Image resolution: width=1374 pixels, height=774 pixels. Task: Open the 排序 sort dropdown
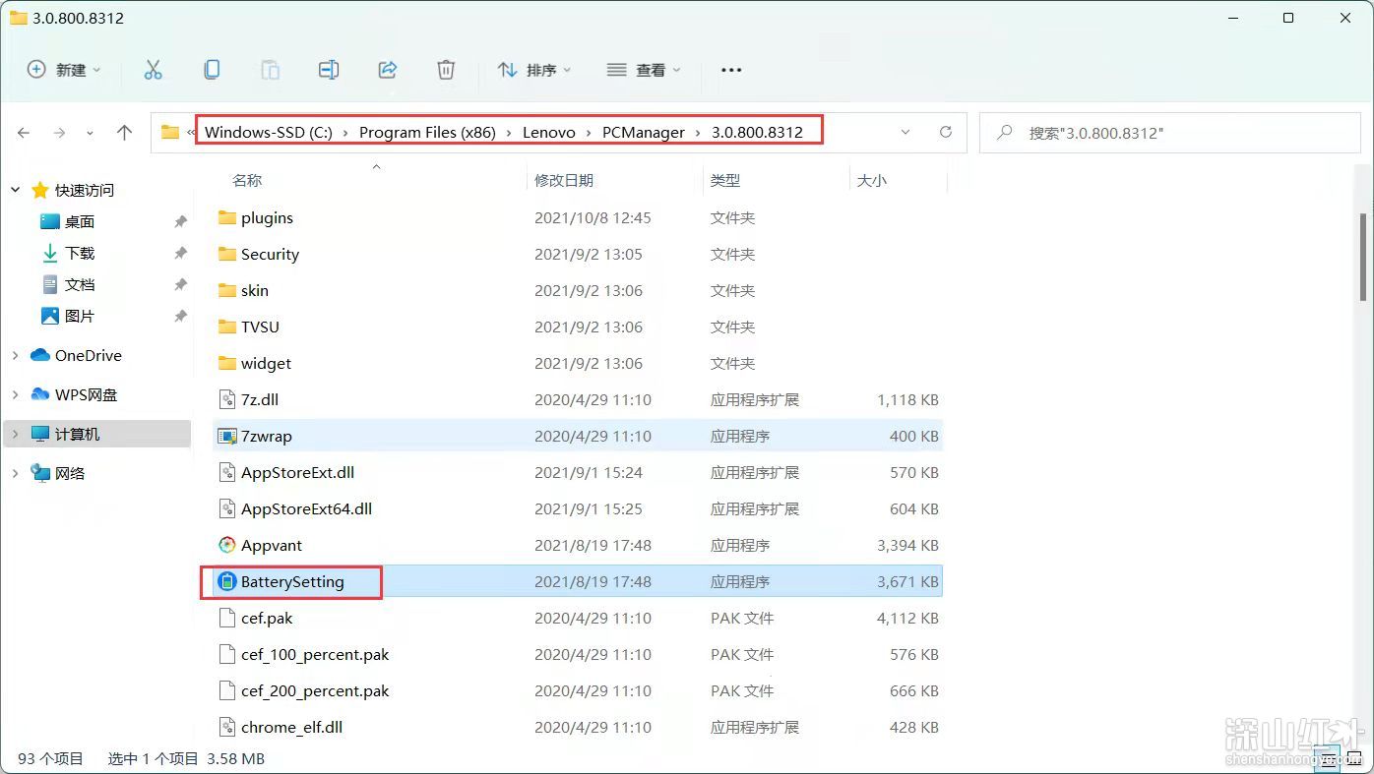[534, 70]
